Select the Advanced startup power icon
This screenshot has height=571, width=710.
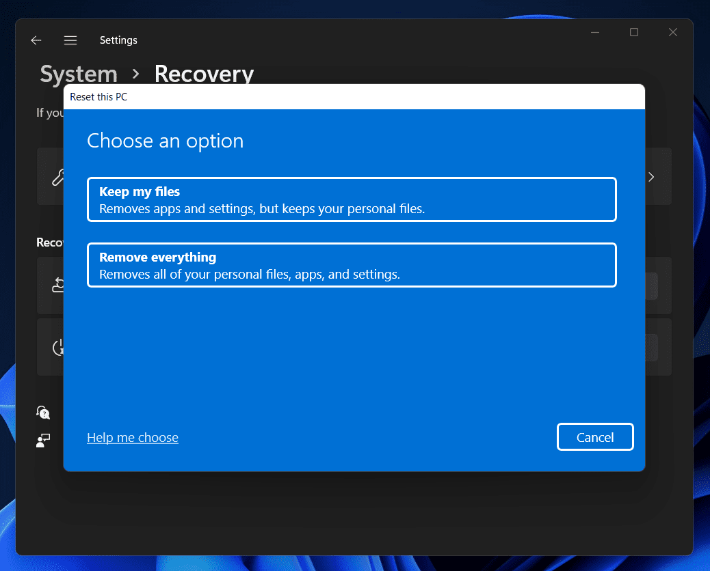[58, 347]
